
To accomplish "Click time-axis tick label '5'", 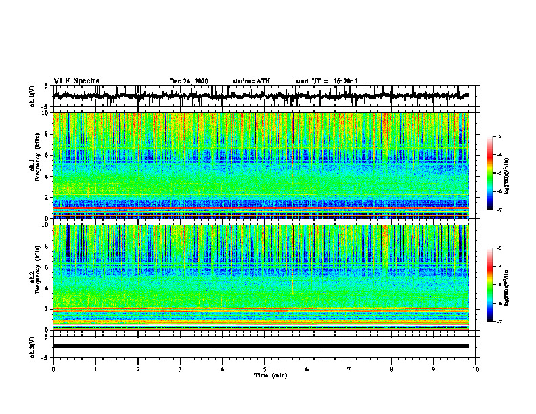I will 265,369.
